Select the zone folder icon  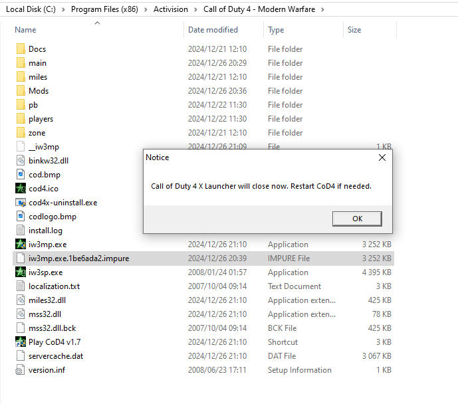click(x=21, y=133)
